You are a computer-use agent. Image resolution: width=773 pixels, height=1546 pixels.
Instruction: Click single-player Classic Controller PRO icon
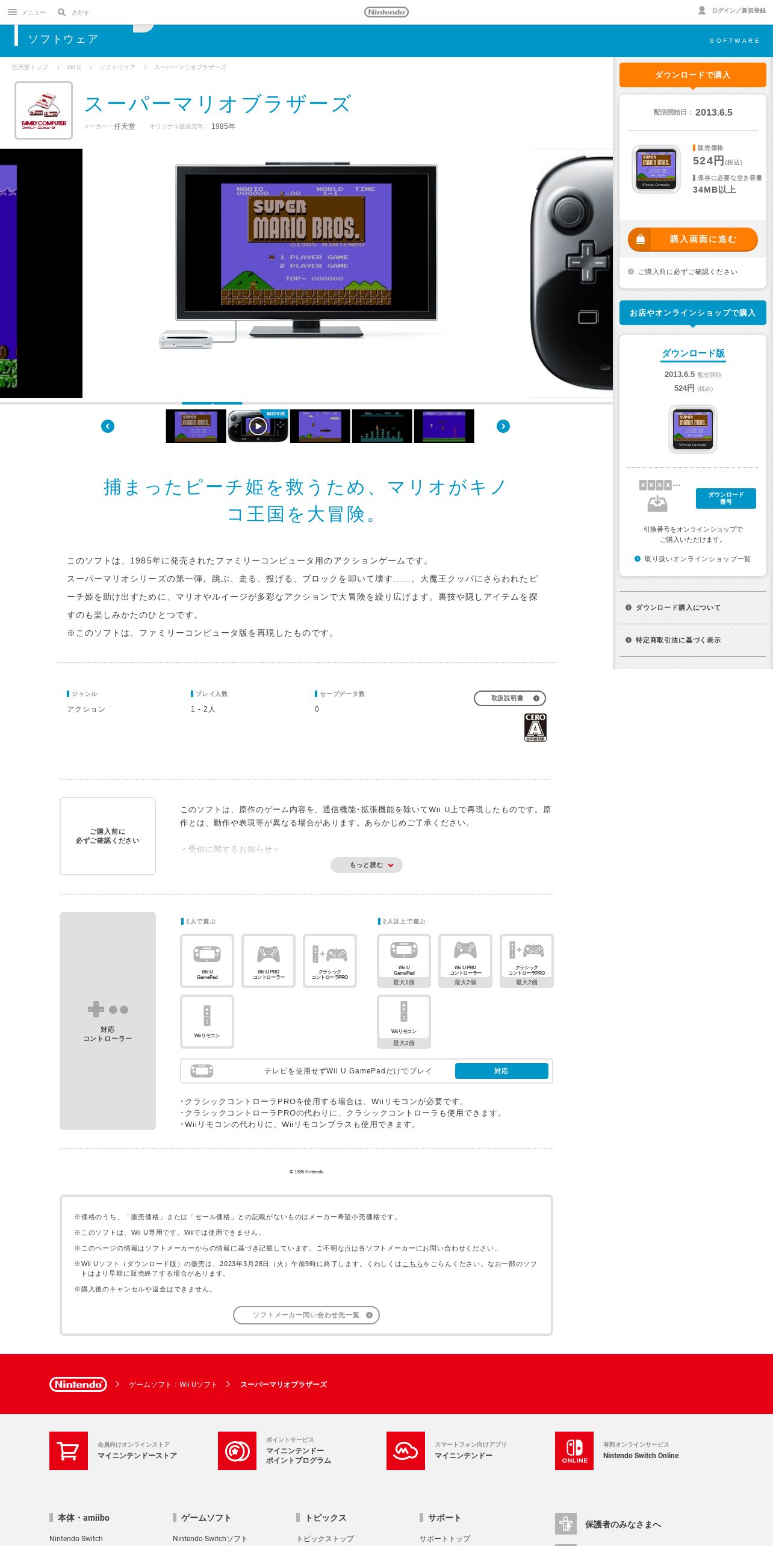(330, 961)
